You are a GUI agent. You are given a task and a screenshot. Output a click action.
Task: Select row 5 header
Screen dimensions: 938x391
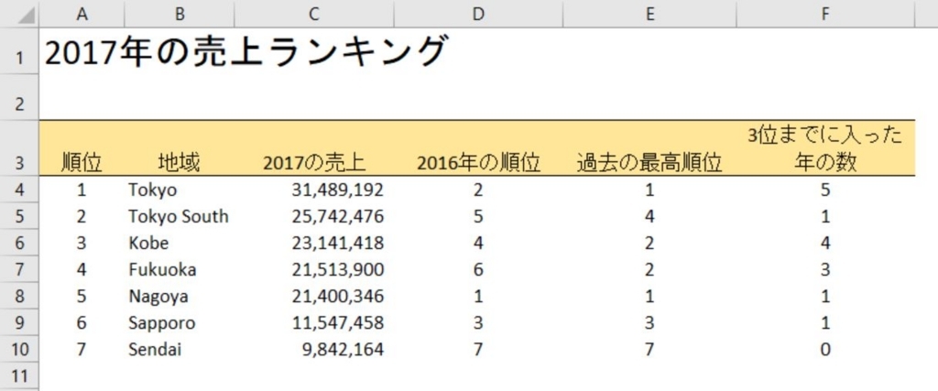click(x=20, y=216)
